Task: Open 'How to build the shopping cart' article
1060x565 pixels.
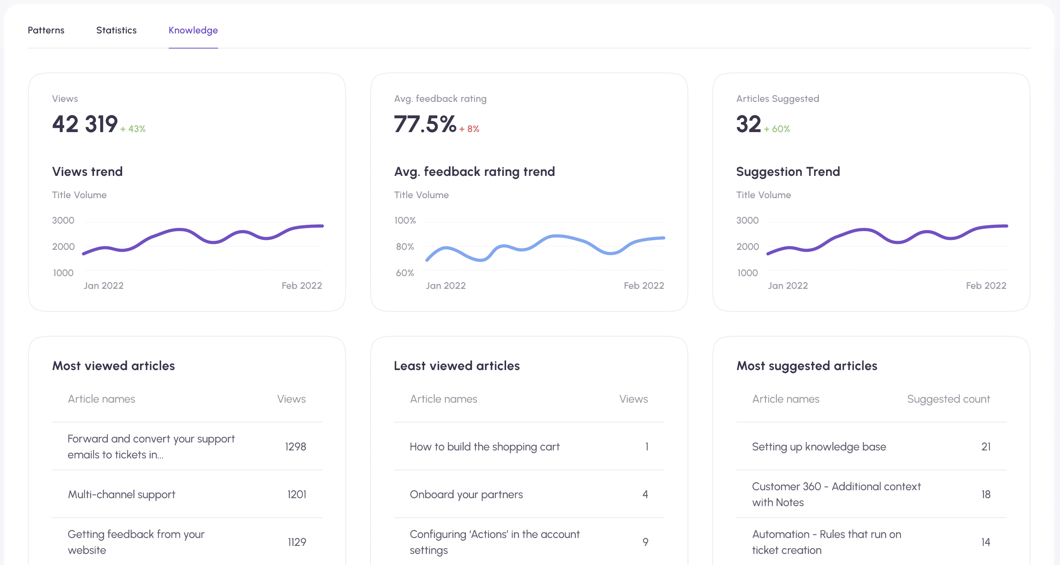Action: 484,446
